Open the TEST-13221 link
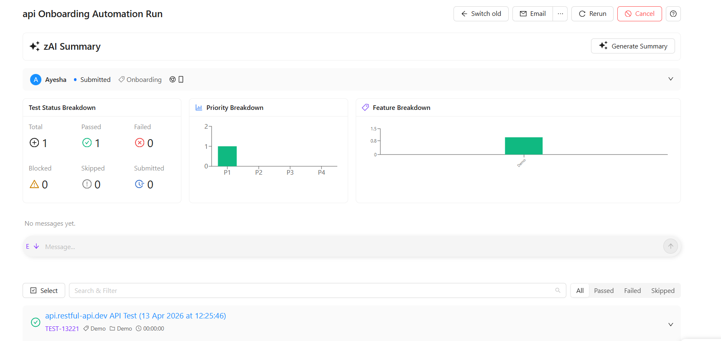The width and height of the screenshot is (721, 341). click(x=62, y=328)
